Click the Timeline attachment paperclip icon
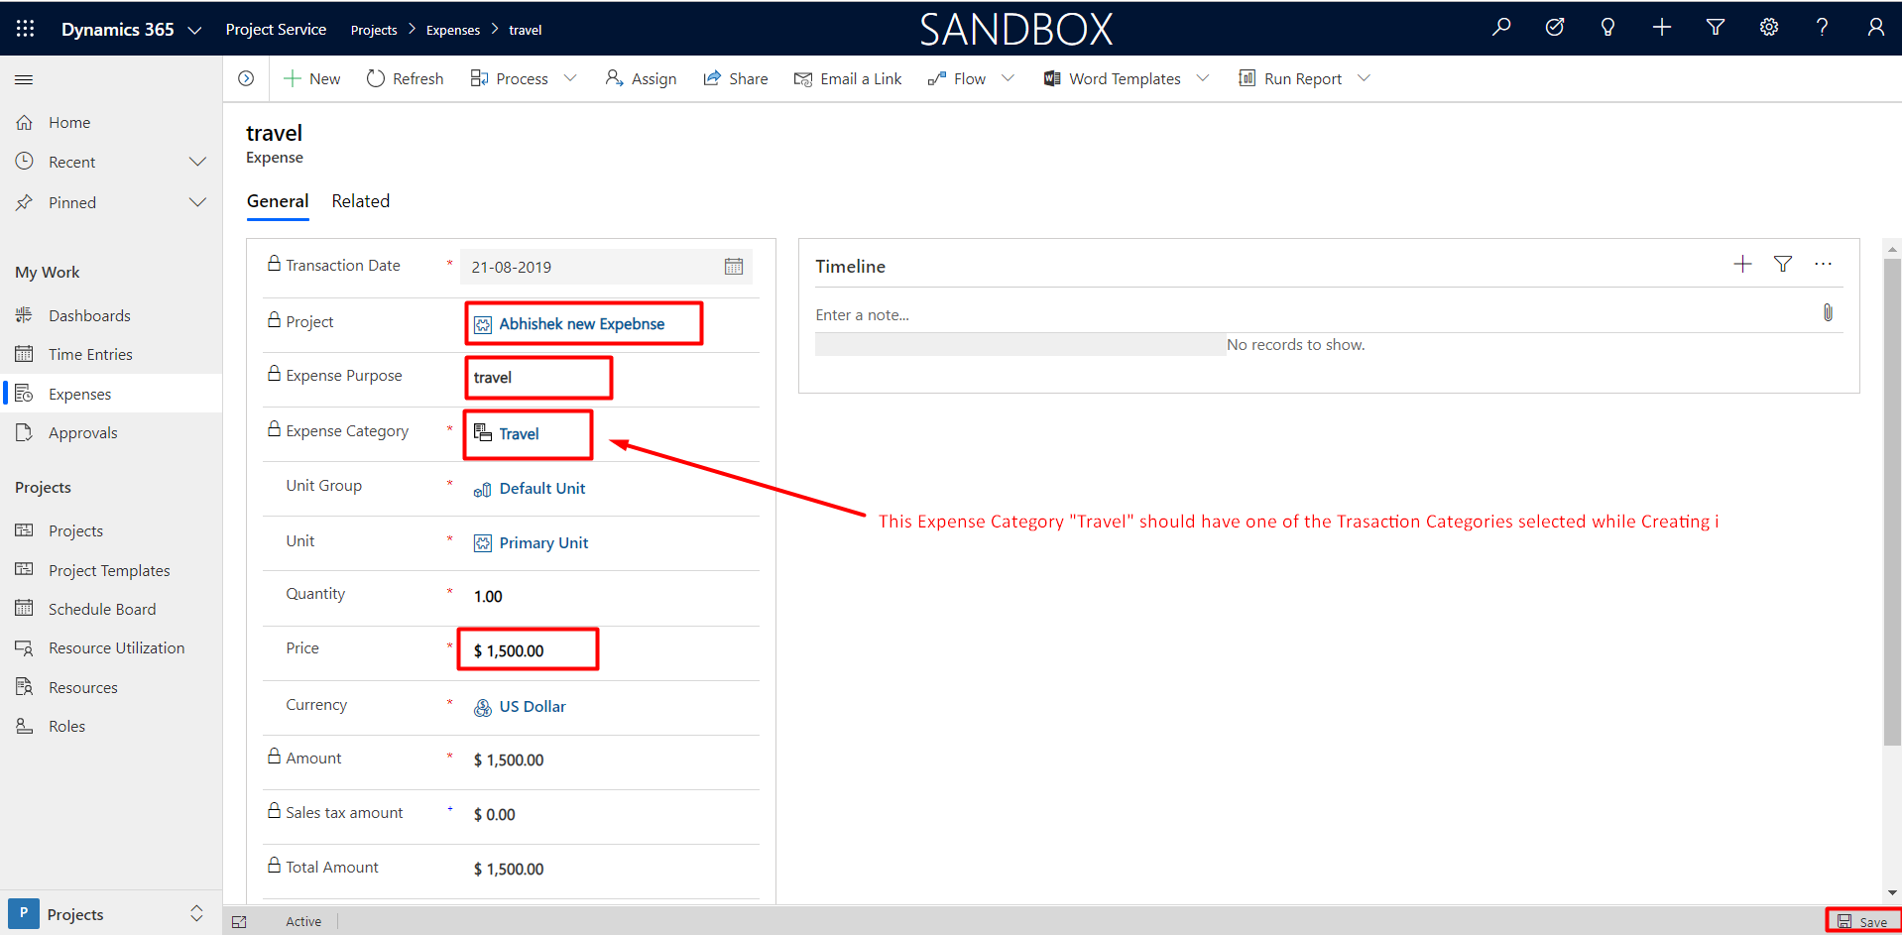 click(1827, 313)
